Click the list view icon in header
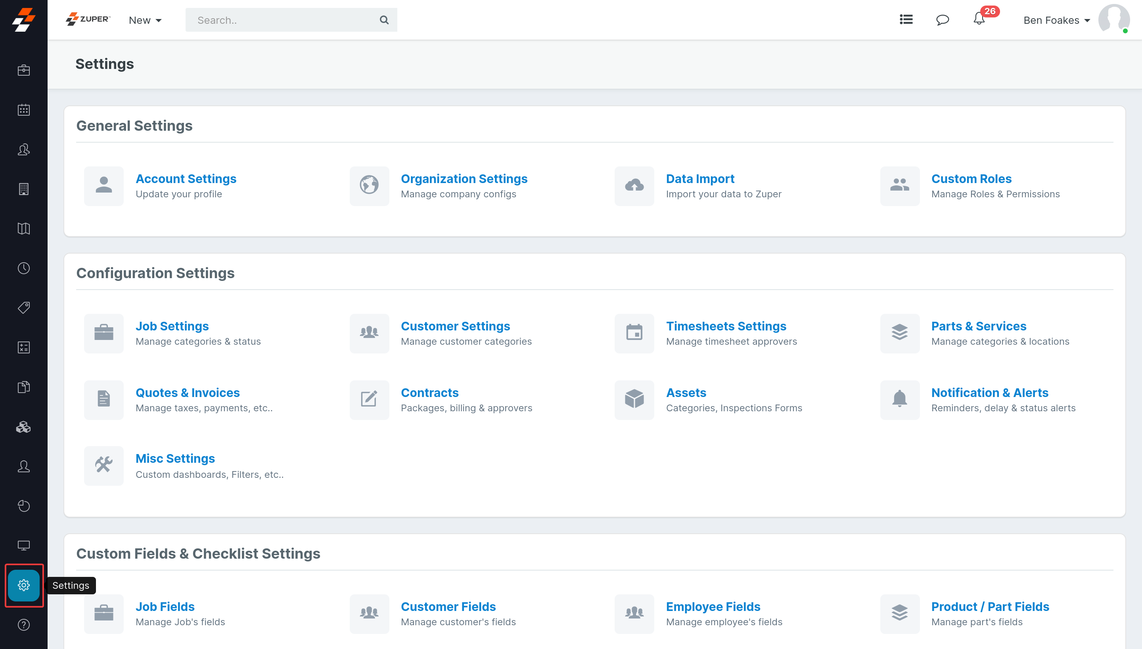This screenshot has width=1142, height=649. tap(906, 20)
